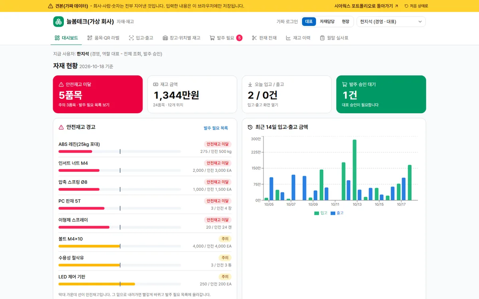Viewport: 479px width, 299px height.
Task: Click the warning icon beside 안전재고 경고 heading
Action: pyautogui.click(x=61, y=127)
